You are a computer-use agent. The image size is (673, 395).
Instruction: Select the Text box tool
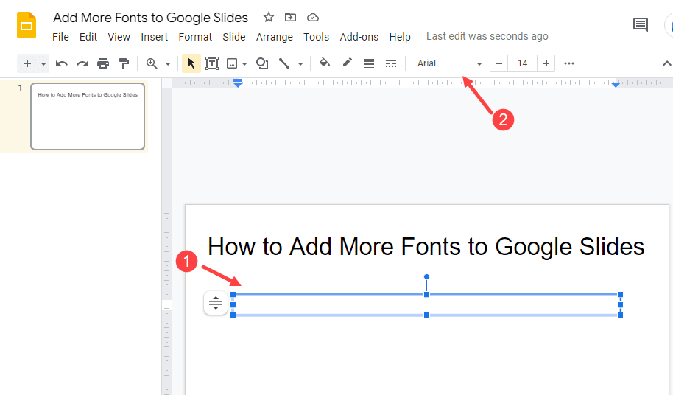click(x=212, y=63)
